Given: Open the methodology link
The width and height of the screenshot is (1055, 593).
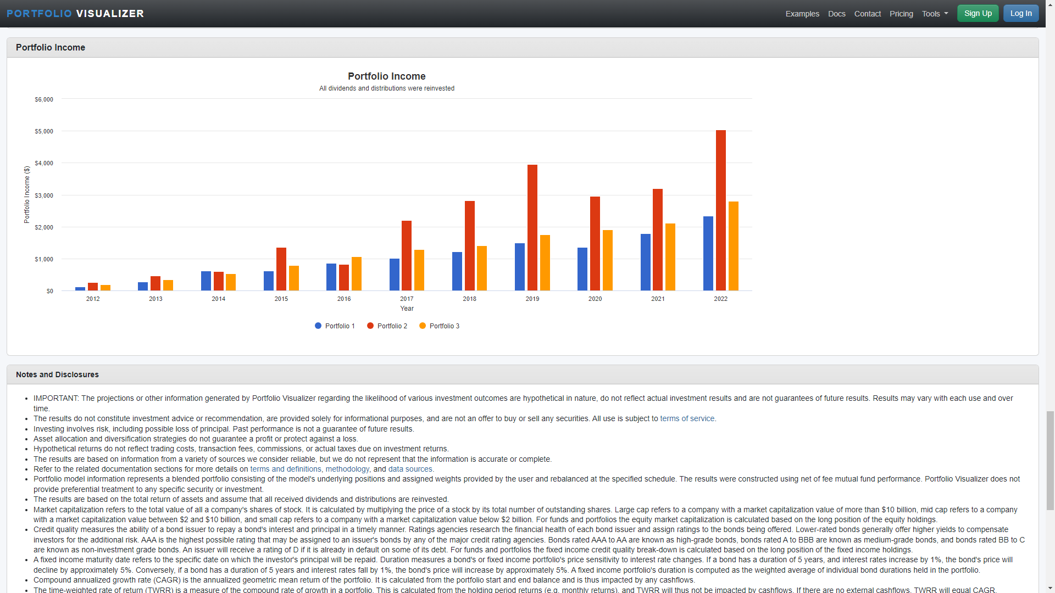Looking at the screenshot, I should click(347, 469).
